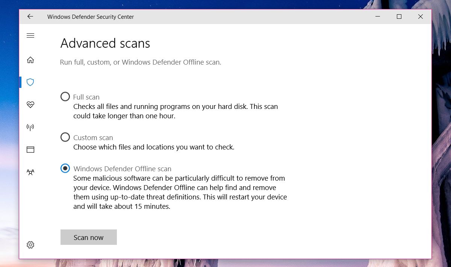The width and height of the screenshot is (451, 267).
Task: Maximize the Security Center window
Action: point(399,17)
